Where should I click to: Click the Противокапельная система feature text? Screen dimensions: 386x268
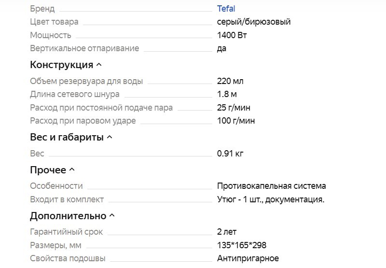272,186
